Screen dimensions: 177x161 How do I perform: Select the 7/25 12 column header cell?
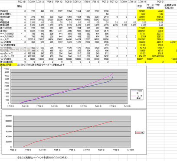pyautogui.click(x=77, y=2)
